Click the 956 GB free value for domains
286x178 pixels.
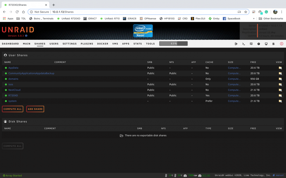coord(255,79)
